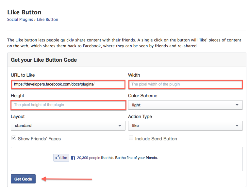249x189 pixels.
Task: Click the thumbs-up Like button preview
Action: point(61,158)
